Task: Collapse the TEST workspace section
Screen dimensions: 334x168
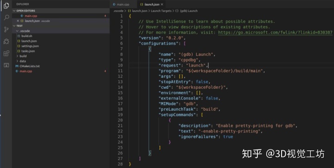Action: pyautogui.click(x=14, y=26)
